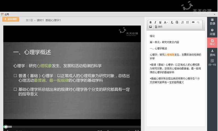
Task: Open the 问答 Q&A tab
Action: pos(213,32)
